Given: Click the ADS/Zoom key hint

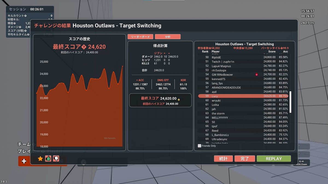Looking at the screenshot, I should pyautogui.click(x=302, y=164).
